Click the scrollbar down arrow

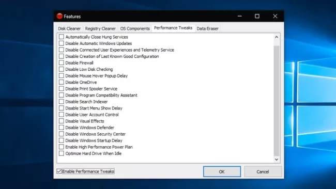tap(277, 160)
